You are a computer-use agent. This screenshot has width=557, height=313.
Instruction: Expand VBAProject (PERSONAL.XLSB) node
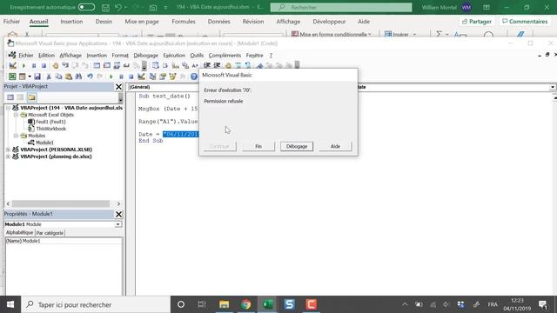[x=8, y=150]
